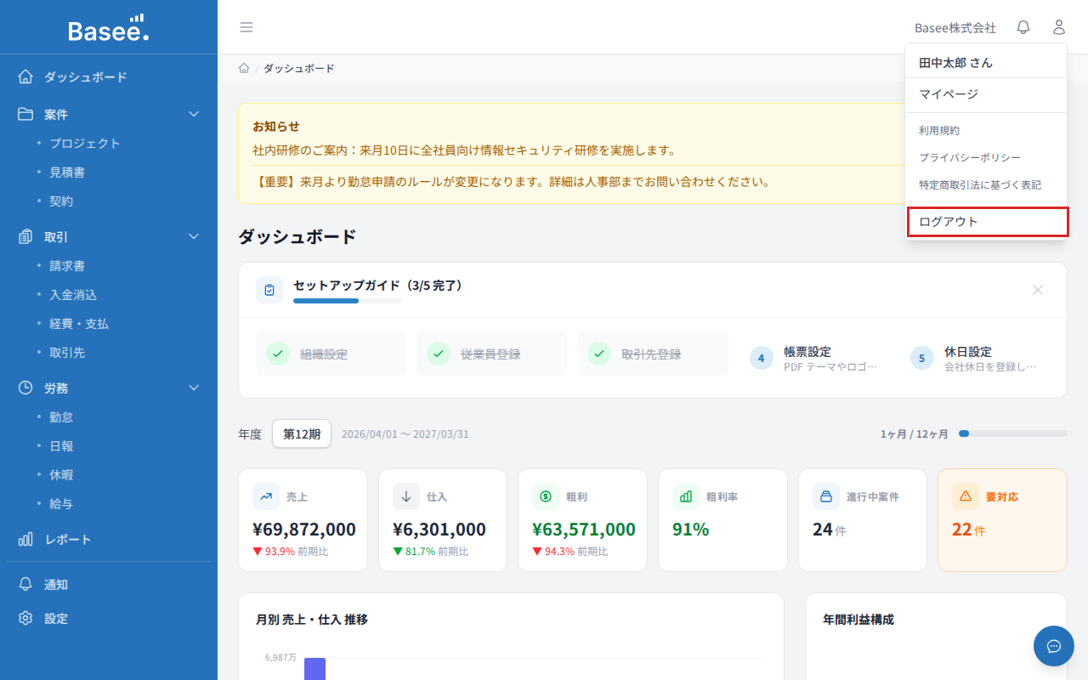1088x680 pixels.
Task: Click the 案件 folder icon
Action: pos(25,114)
